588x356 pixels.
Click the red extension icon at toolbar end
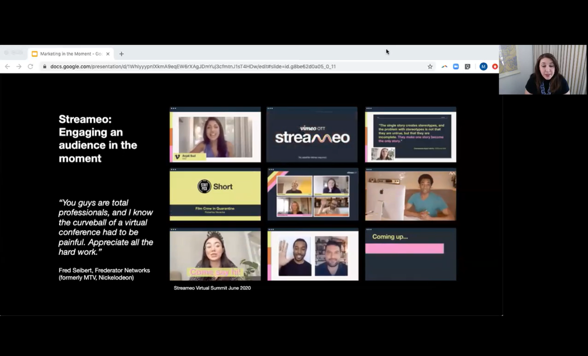point(495,67)
